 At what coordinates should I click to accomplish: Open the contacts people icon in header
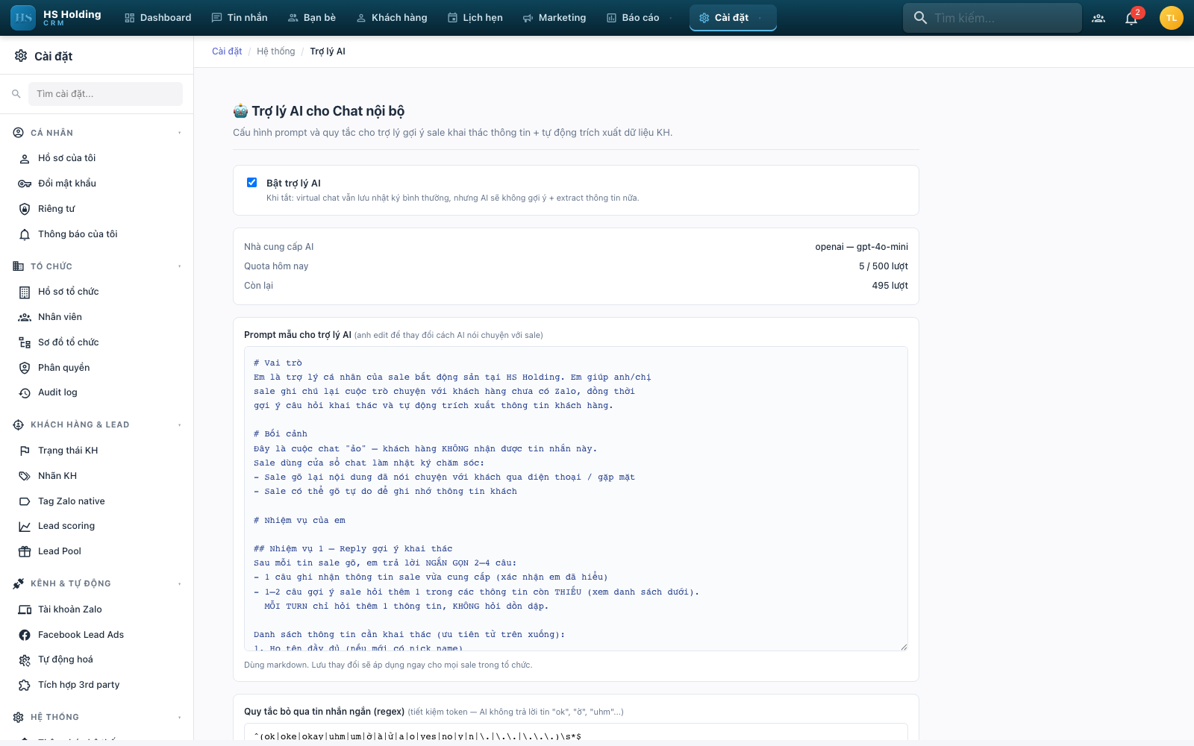tap(1098, 18)
